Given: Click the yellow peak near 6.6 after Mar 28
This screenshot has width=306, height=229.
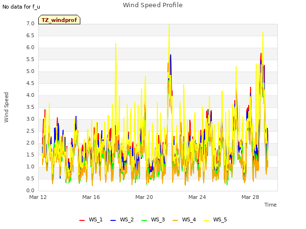Looking at the screenshot, I should (263, 33).
